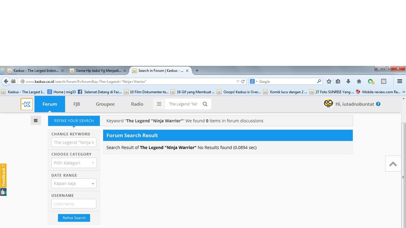Open Selamat Datang di Fac bookmark
The height and width of the screenshot is (228, 406).
tap(100, 92)
